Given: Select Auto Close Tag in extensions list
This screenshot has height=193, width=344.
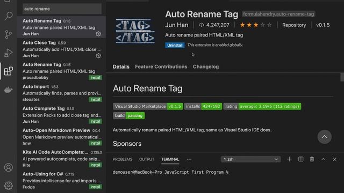Looking at the screenshot, I should click(x=61, y=49).
